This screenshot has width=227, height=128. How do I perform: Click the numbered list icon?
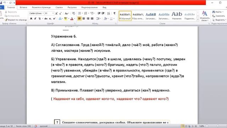coord(85,14)
